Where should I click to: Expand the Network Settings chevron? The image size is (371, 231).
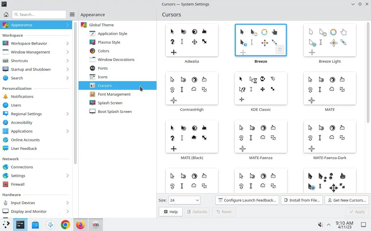coord(67,176)
